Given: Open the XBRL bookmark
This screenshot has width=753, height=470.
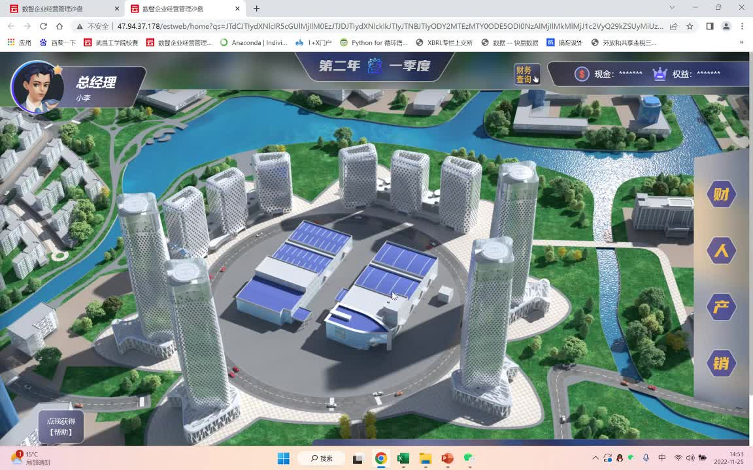Looking at the screenshot, I should point(444,42).
